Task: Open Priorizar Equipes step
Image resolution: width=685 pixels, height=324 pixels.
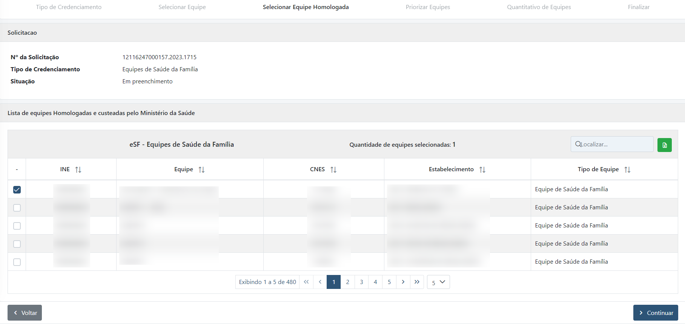Action: coord(428,7)
